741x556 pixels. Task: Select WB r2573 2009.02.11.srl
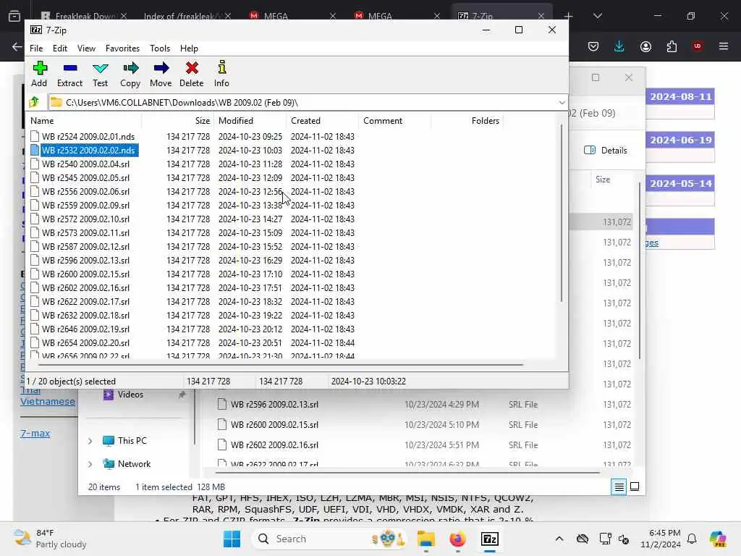click(x=85, y=232)
